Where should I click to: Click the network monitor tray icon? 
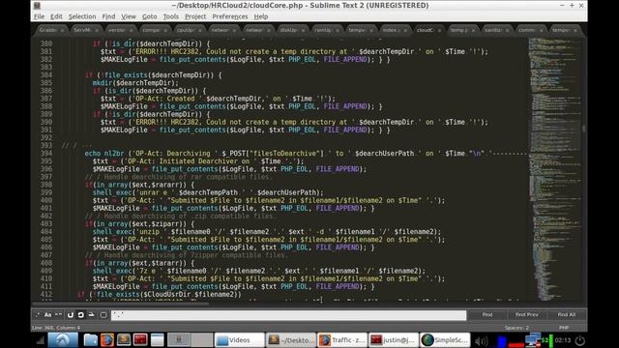click(x=533, y=340)
